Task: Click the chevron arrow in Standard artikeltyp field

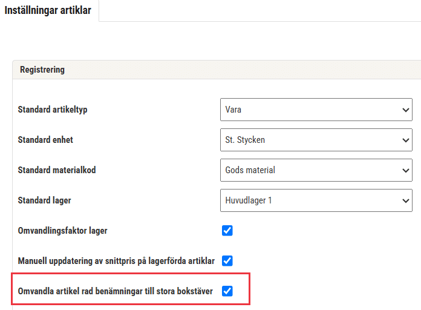Action: point(405,110)
